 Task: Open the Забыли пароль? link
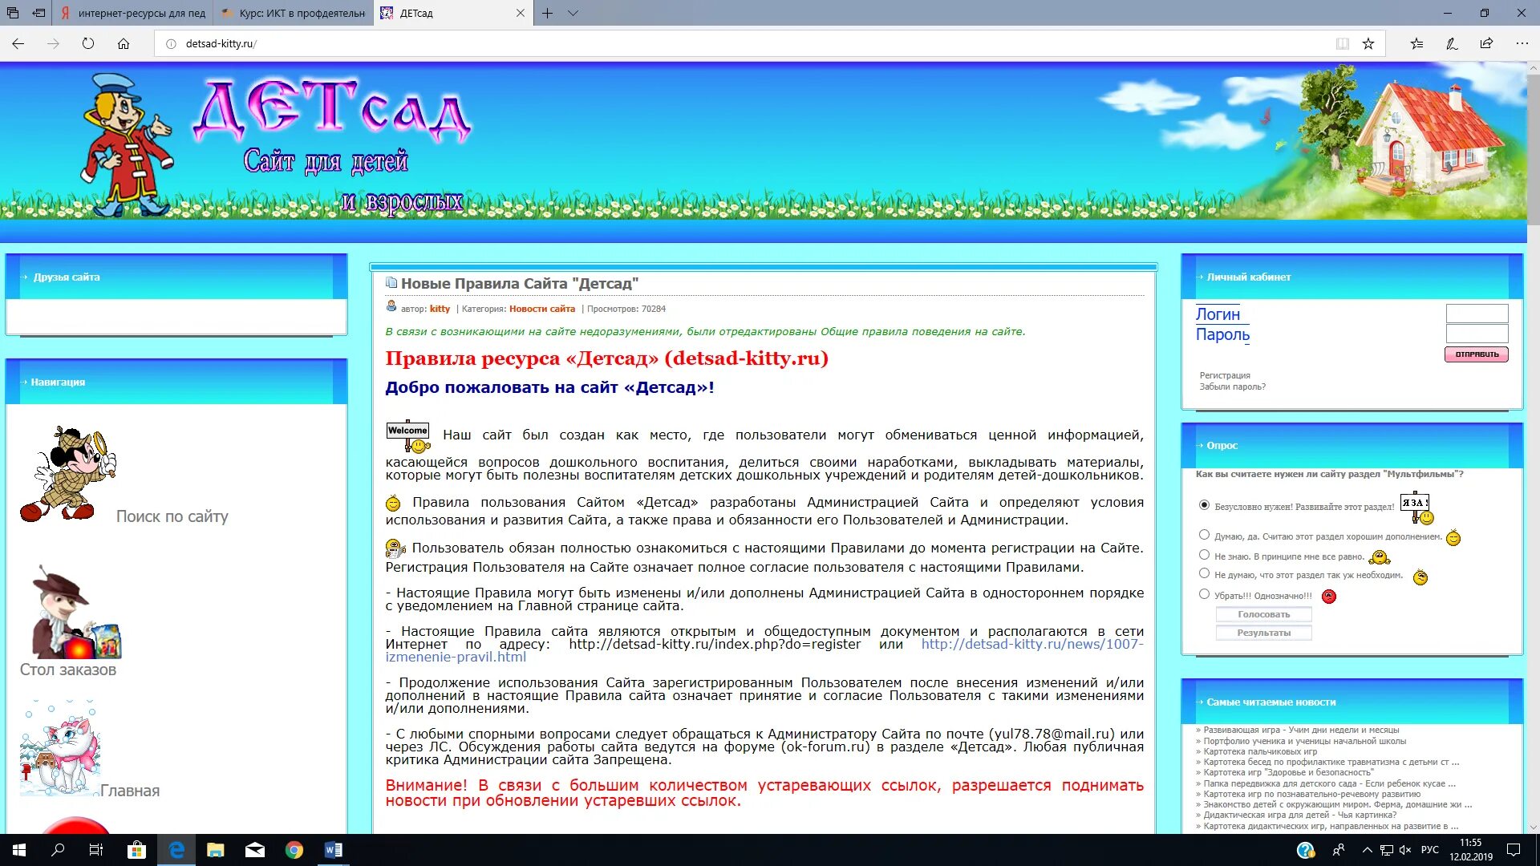pyautogui.click(x=1232, y=386)
